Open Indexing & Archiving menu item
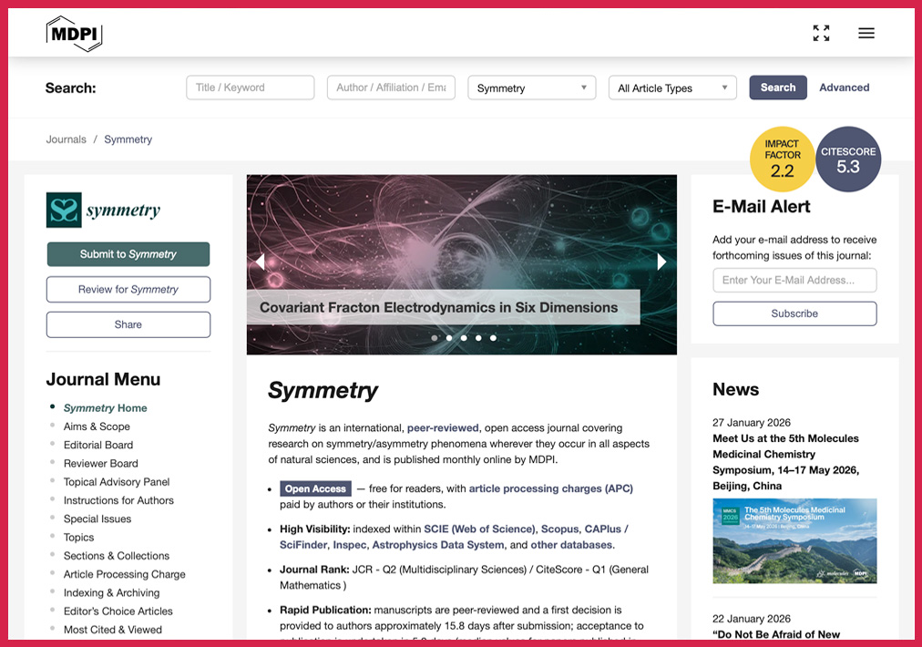 [111, 593]
